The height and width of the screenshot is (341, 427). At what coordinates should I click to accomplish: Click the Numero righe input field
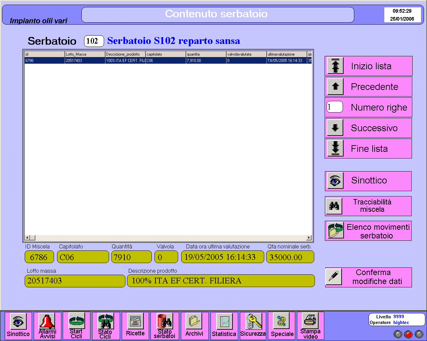point(335,107)
